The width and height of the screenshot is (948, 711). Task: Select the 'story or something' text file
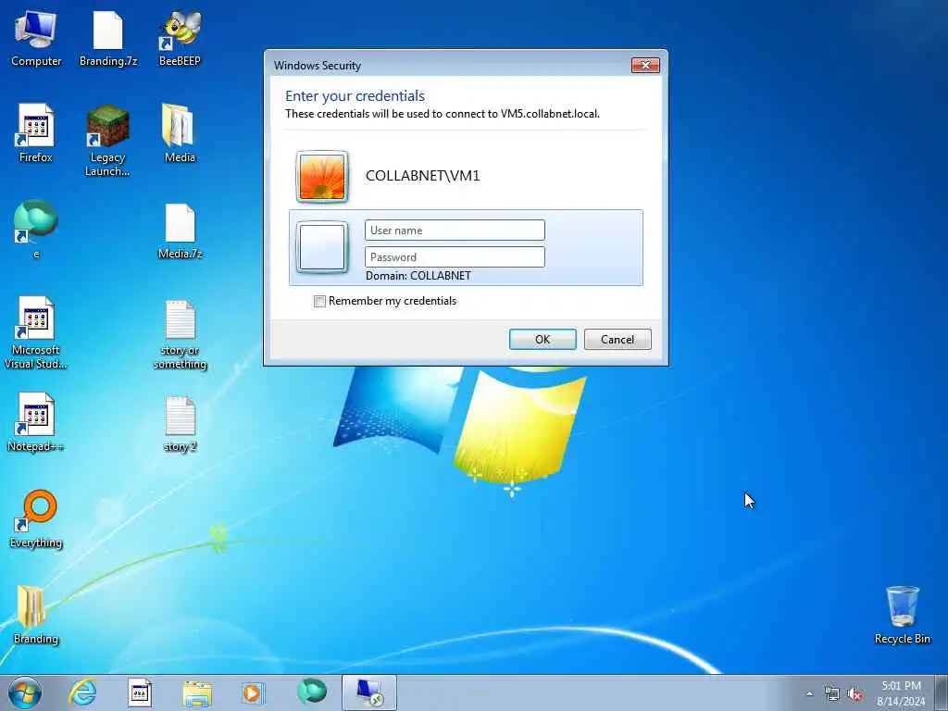coord(180,334)
